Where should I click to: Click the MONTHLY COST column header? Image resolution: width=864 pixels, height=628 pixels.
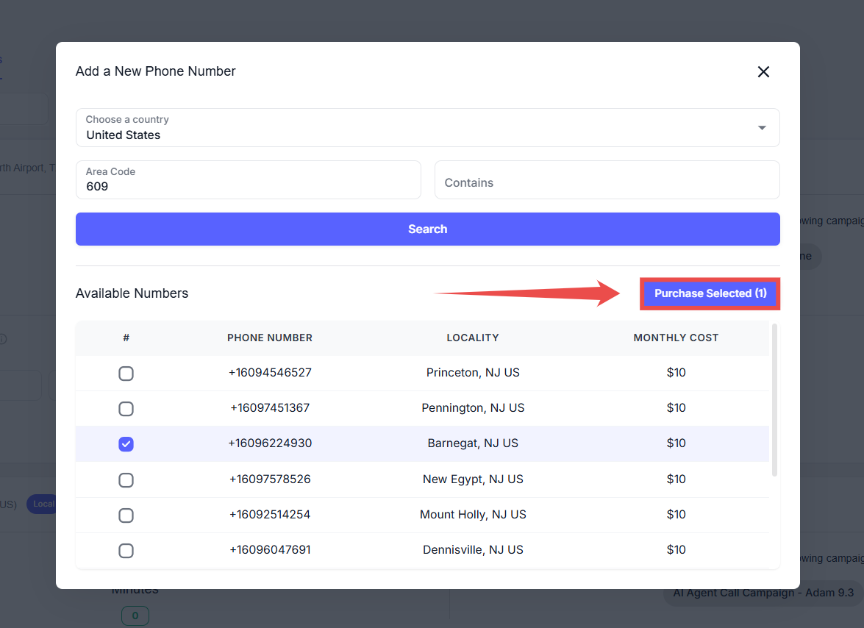pos(676,338)
